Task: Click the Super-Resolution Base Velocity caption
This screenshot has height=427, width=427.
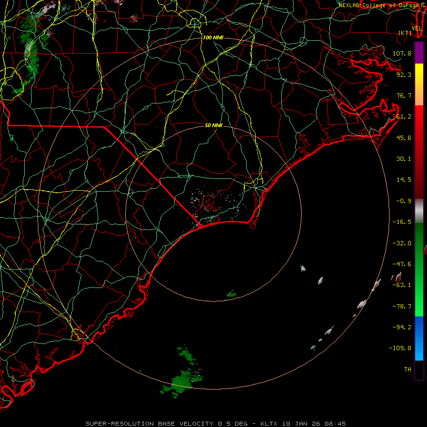Action: pyautogui.click(x=215, y=424)
